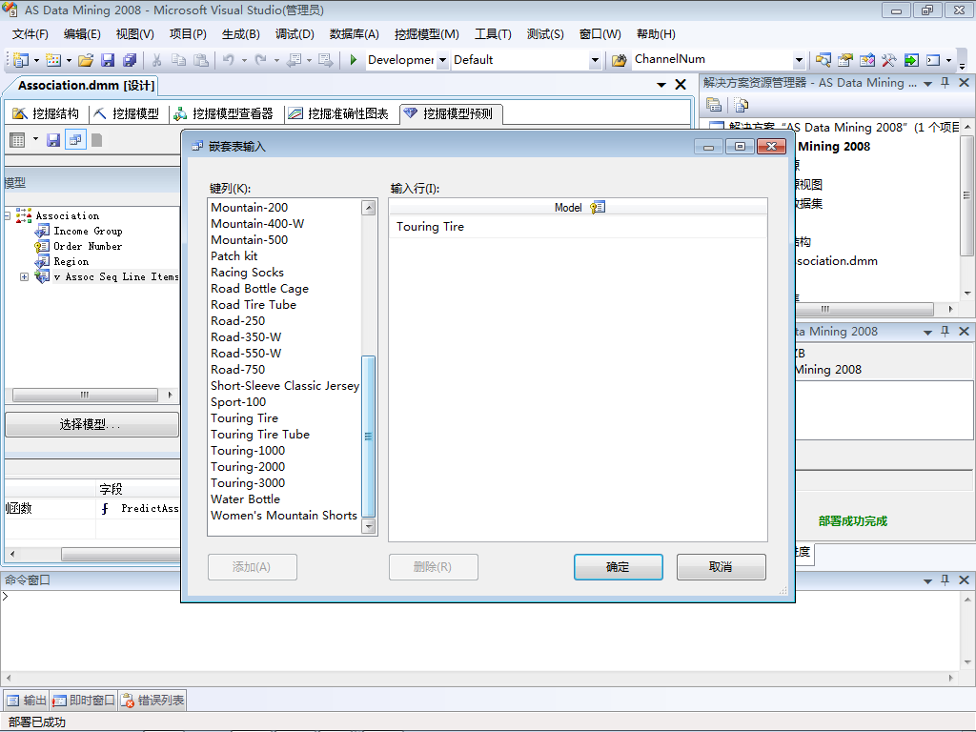976x732 pixels.
Task: Click the 选择模型... button
Action: (x=92, y=424)
